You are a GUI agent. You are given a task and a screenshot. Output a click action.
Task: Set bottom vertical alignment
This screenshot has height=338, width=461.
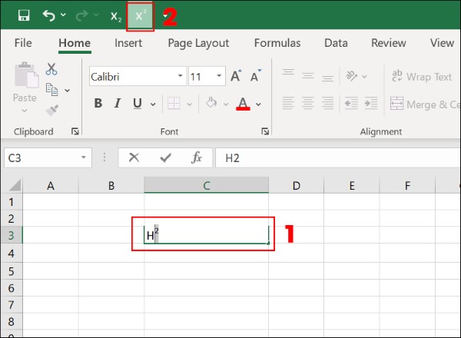click(327, 78)
